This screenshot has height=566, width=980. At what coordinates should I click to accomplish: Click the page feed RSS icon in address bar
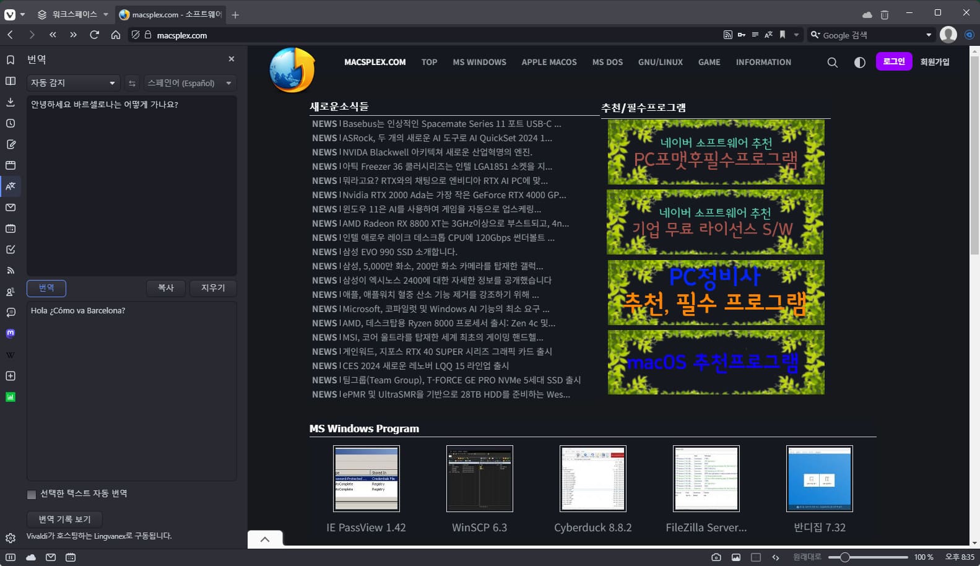(728, 35)
